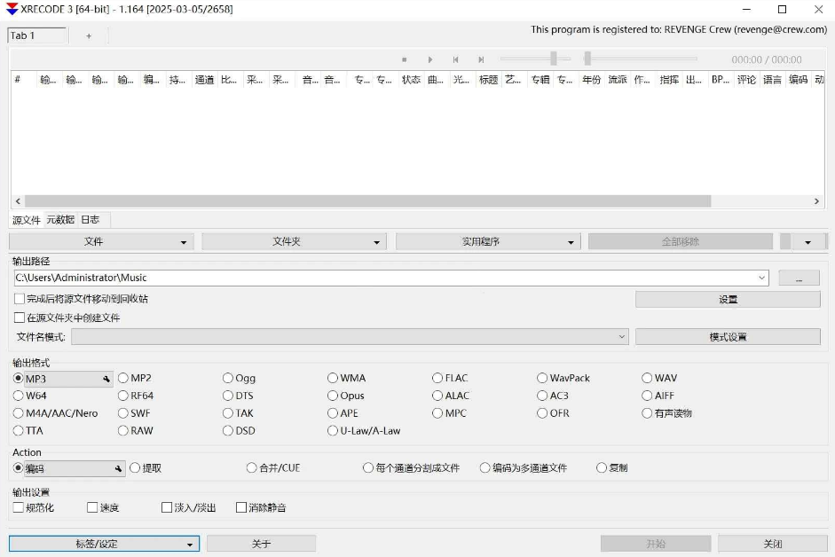This screenshot has width=835, height=557.
Task: Enable the 规范化 output setting
Action: point(18,506)
